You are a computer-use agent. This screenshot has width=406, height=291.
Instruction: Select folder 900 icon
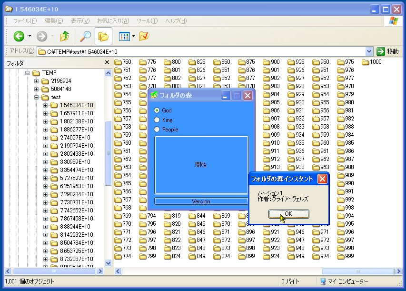pos(267,62)
